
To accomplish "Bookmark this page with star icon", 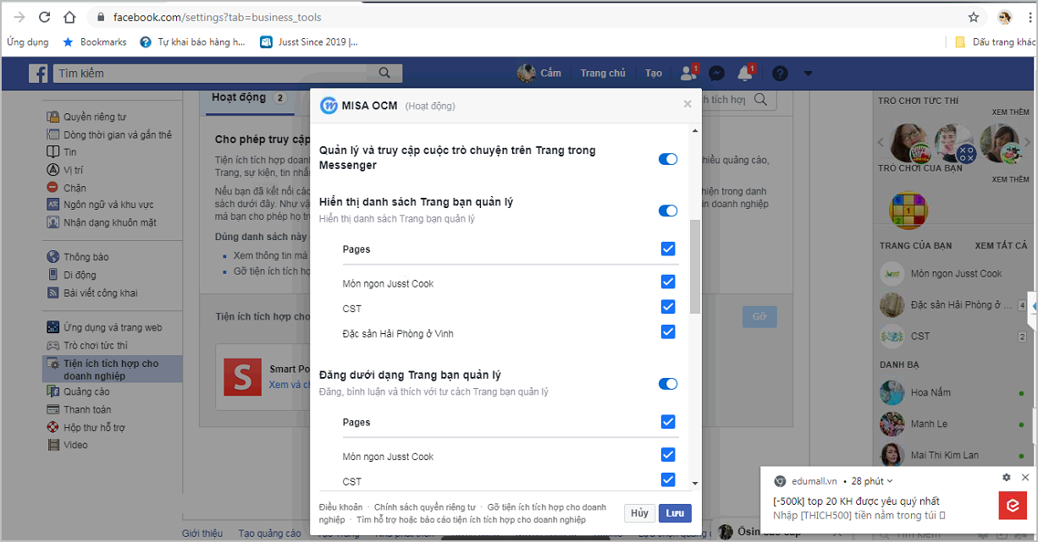I will (x=974, y=17).
